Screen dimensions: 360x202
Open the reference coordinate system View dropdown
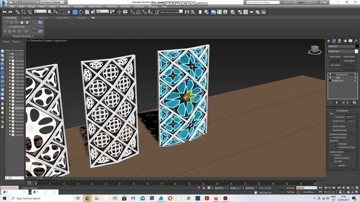[x=102, y=11]
